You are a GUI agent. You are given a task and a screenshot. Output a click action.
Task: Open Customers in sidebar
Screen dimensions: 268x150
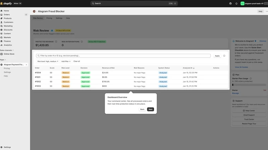coord(8,22)
